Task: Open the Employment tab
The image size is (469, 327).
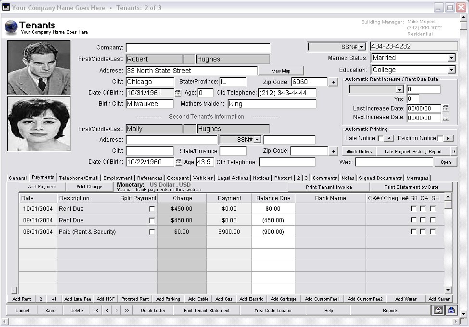Action: click(x=118, y=178)
